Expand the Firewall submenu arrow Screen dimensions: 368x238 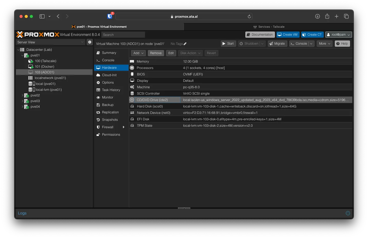click(124, 127)
